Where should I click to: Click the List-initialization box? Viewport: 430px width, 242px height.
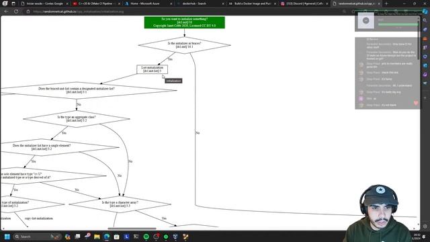[153, 69]
